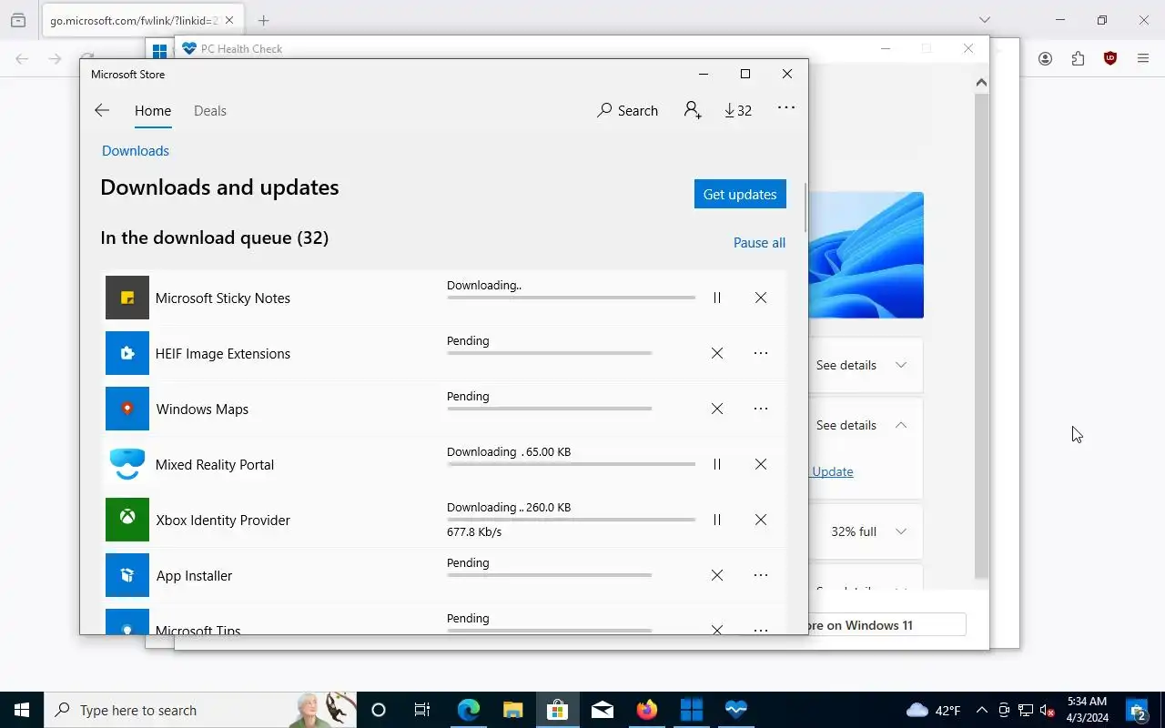This screenshot has height=728, width=1165.
Task: Open the Store account sign-in icon
Action: click(693, 110)
